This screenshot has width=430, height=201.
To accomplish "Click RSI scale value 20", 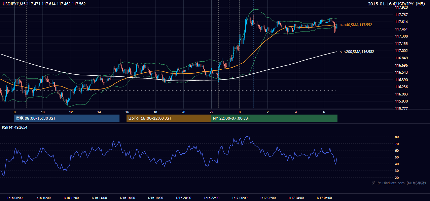I will pyautogui.click(x=397, y=178).
